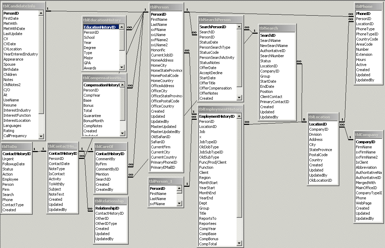
Task: Select NoteText field in tblContactHistory
Action: click(x=56, y=194)
